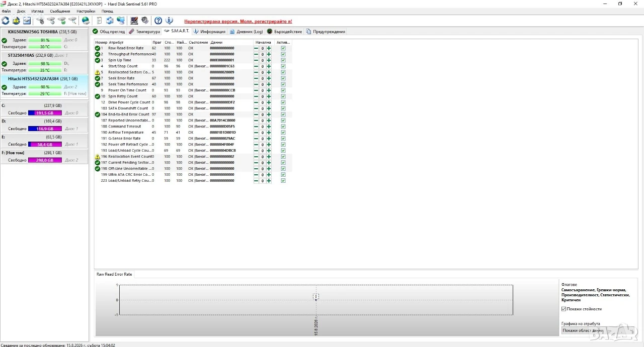This screenshot has width=644, height=347.
Task: Uncheck active checkbox for Ultra ATA CRC Error
Action: pos(283,175)
